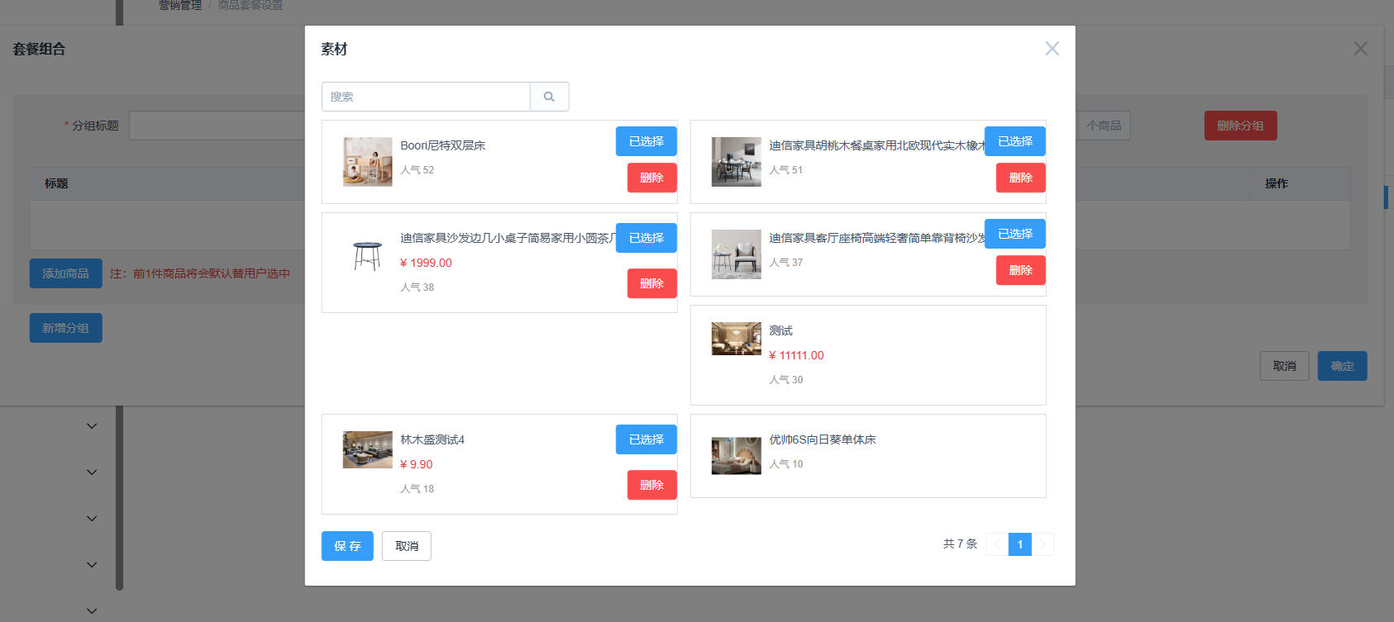1394x622 pixels.
Task: Click the search magnifier icon button
Action: [x=549, y=97]
